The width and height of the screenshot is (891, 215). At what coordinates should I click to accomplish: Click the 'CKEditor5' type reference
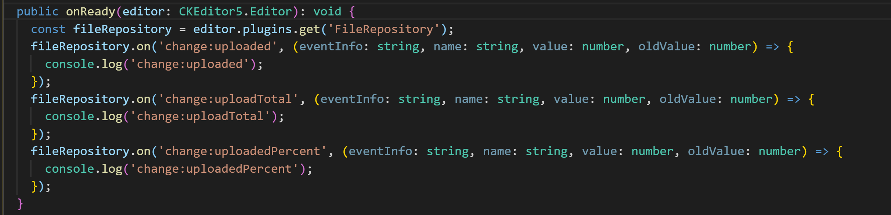click(x=211, y=12)
